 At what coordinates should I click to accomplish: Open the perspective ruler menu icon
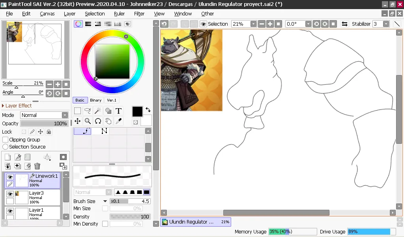tap(47, 157)
